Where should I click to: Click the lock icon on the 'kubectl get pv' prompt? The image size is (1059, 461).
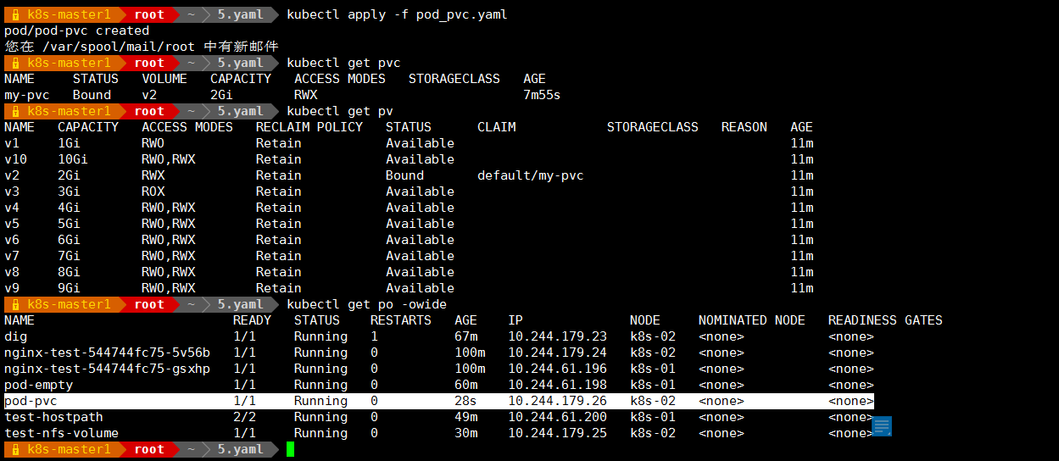(15, 111)
